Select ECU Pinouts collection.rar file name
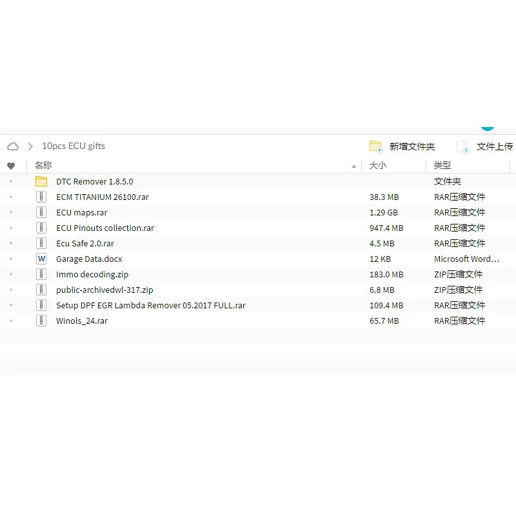516x516 pixels. point(105,228)
